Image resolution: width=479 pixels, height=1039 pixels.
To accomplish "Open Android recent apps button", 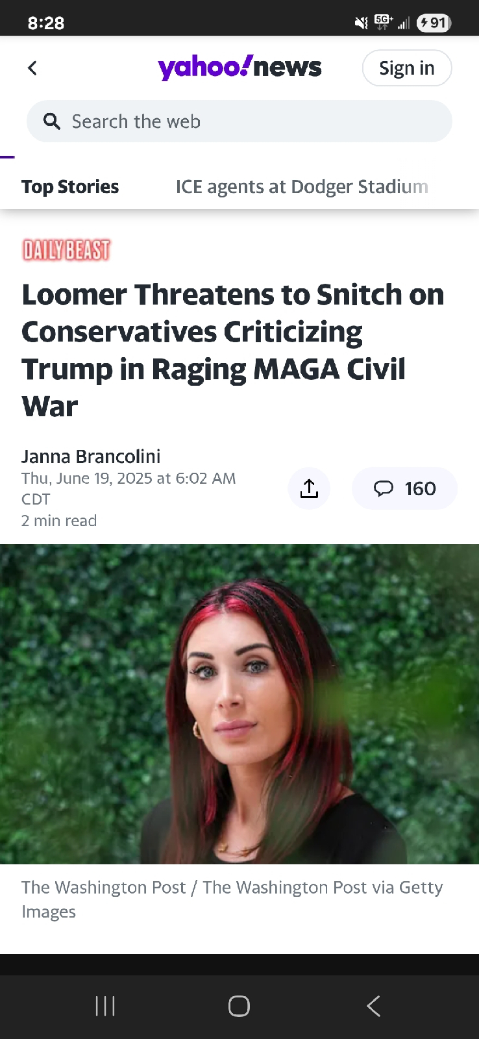I will pyautogui.click(x=105, y=1006).
